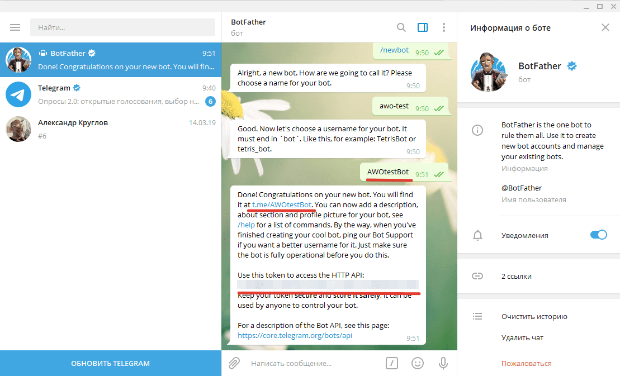Click Delete chat option
Screen dimensions: 620x376
[522, 337]
